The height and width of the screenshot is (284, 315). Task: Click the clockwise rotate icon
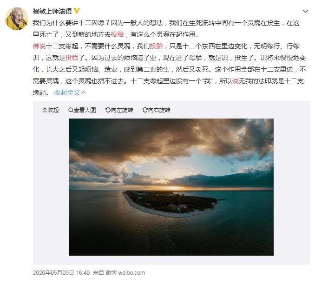(145, 110)
